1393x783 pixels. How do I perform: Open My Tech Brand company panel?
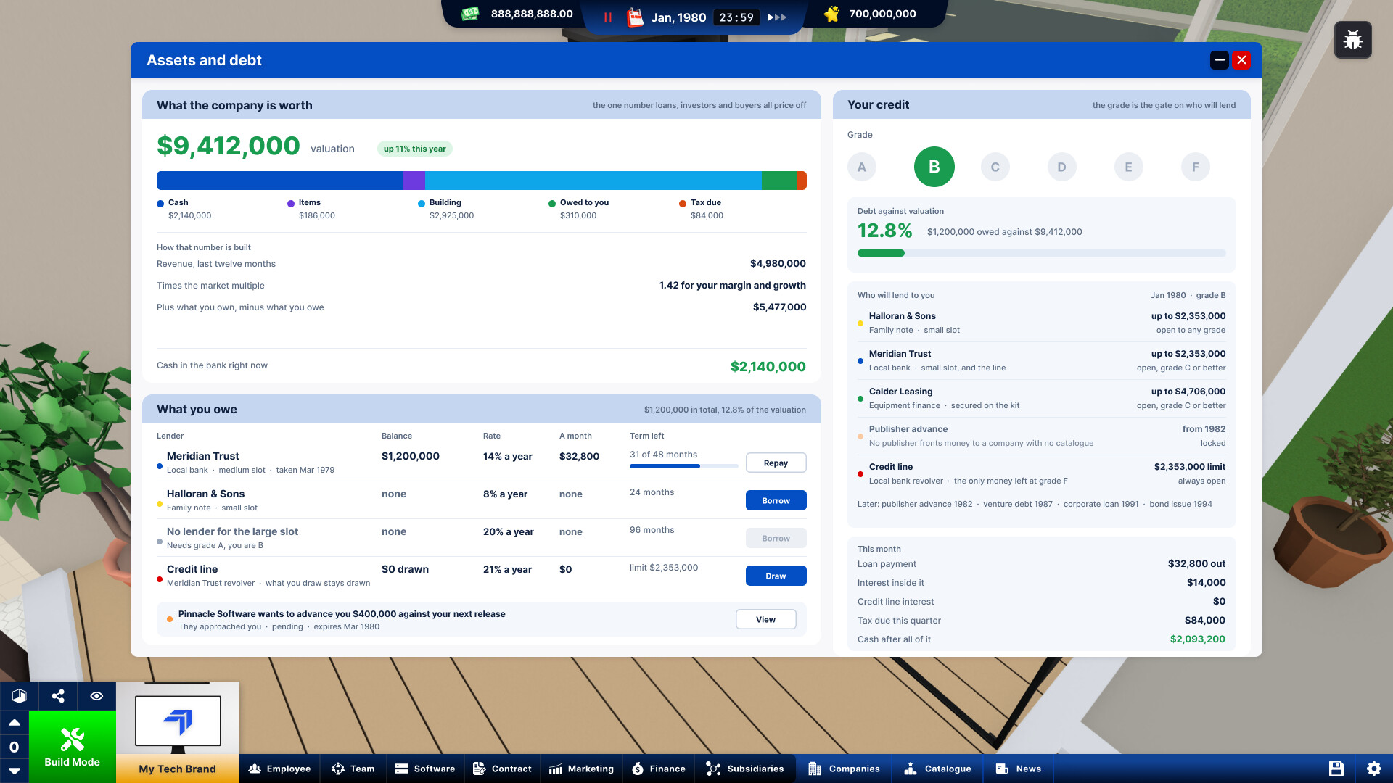178,732
